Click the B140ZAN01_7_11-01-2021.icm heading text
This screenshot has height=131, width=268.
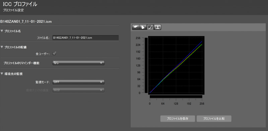tap(26, 22)
